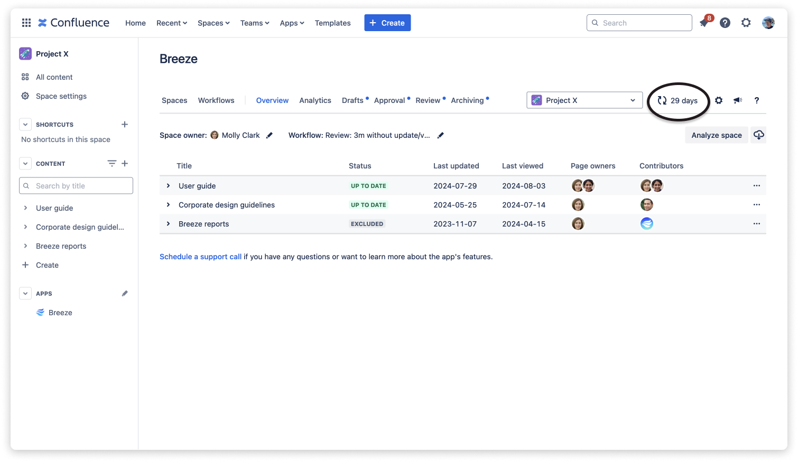Focus the top Search field

[639, 23]
